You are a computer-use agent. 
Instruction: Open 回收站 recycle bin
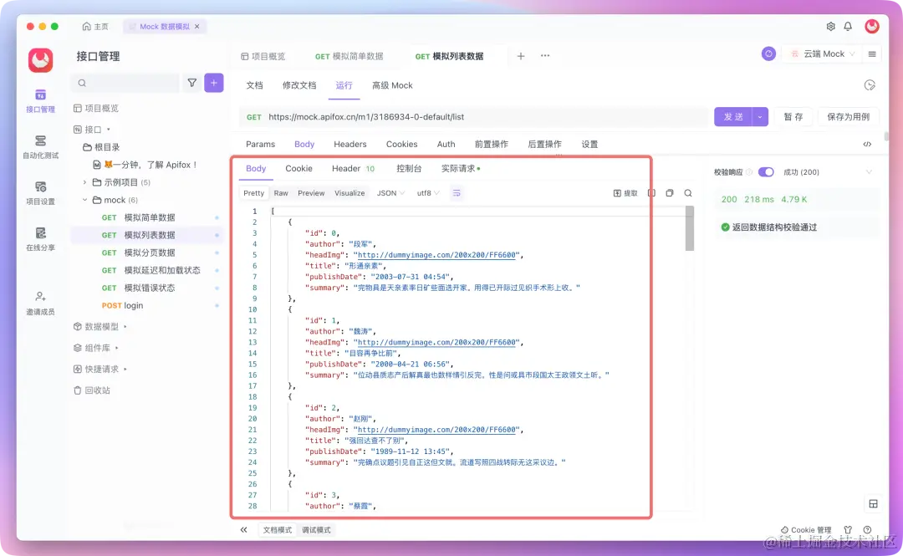point(92,390)
